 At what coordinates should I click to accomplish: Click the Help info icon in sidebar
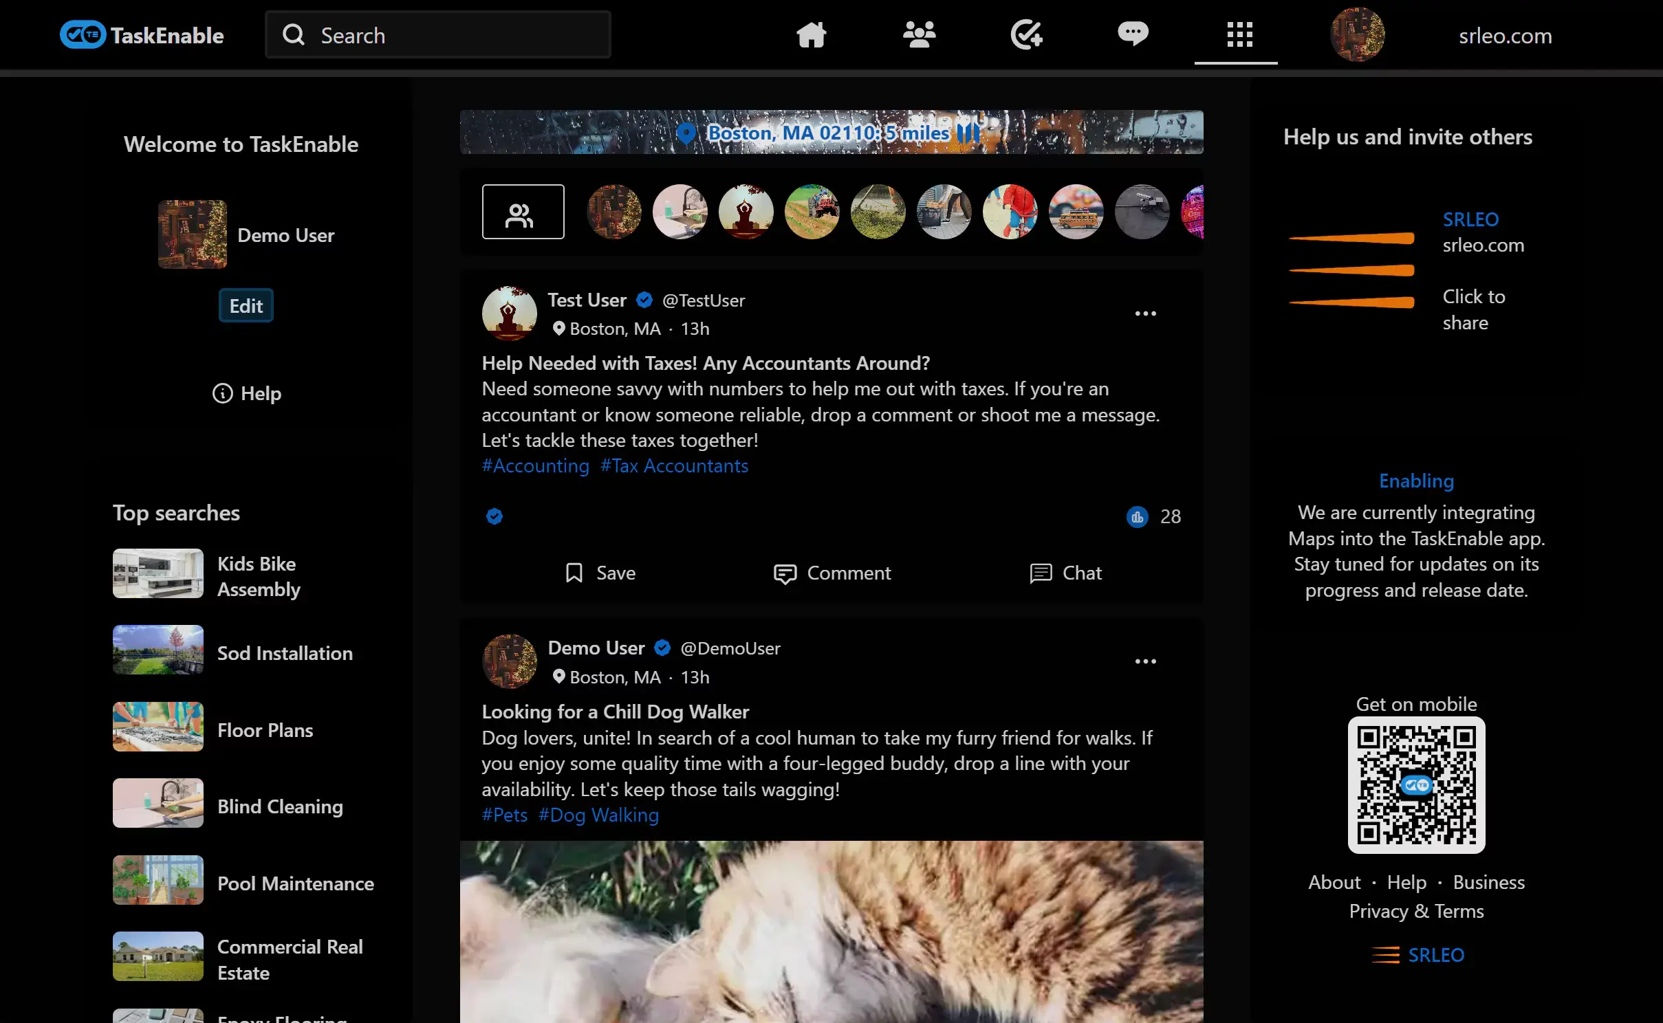[222, 393]
